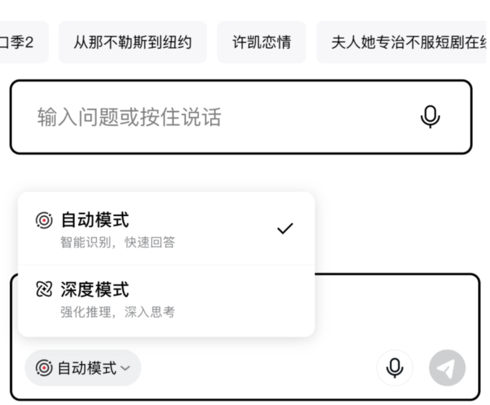This screenshot has width=490, height=405.
Task: Click the target icon next to 自动模式
Action: [44, 221]
